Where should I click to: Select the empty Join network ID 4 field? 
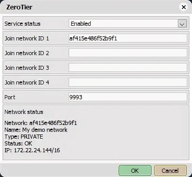[x=128, y=82]
